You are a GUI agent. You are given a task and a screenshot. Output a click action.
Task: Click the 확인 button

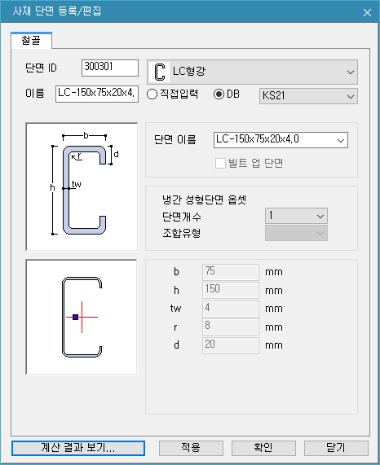263,448
